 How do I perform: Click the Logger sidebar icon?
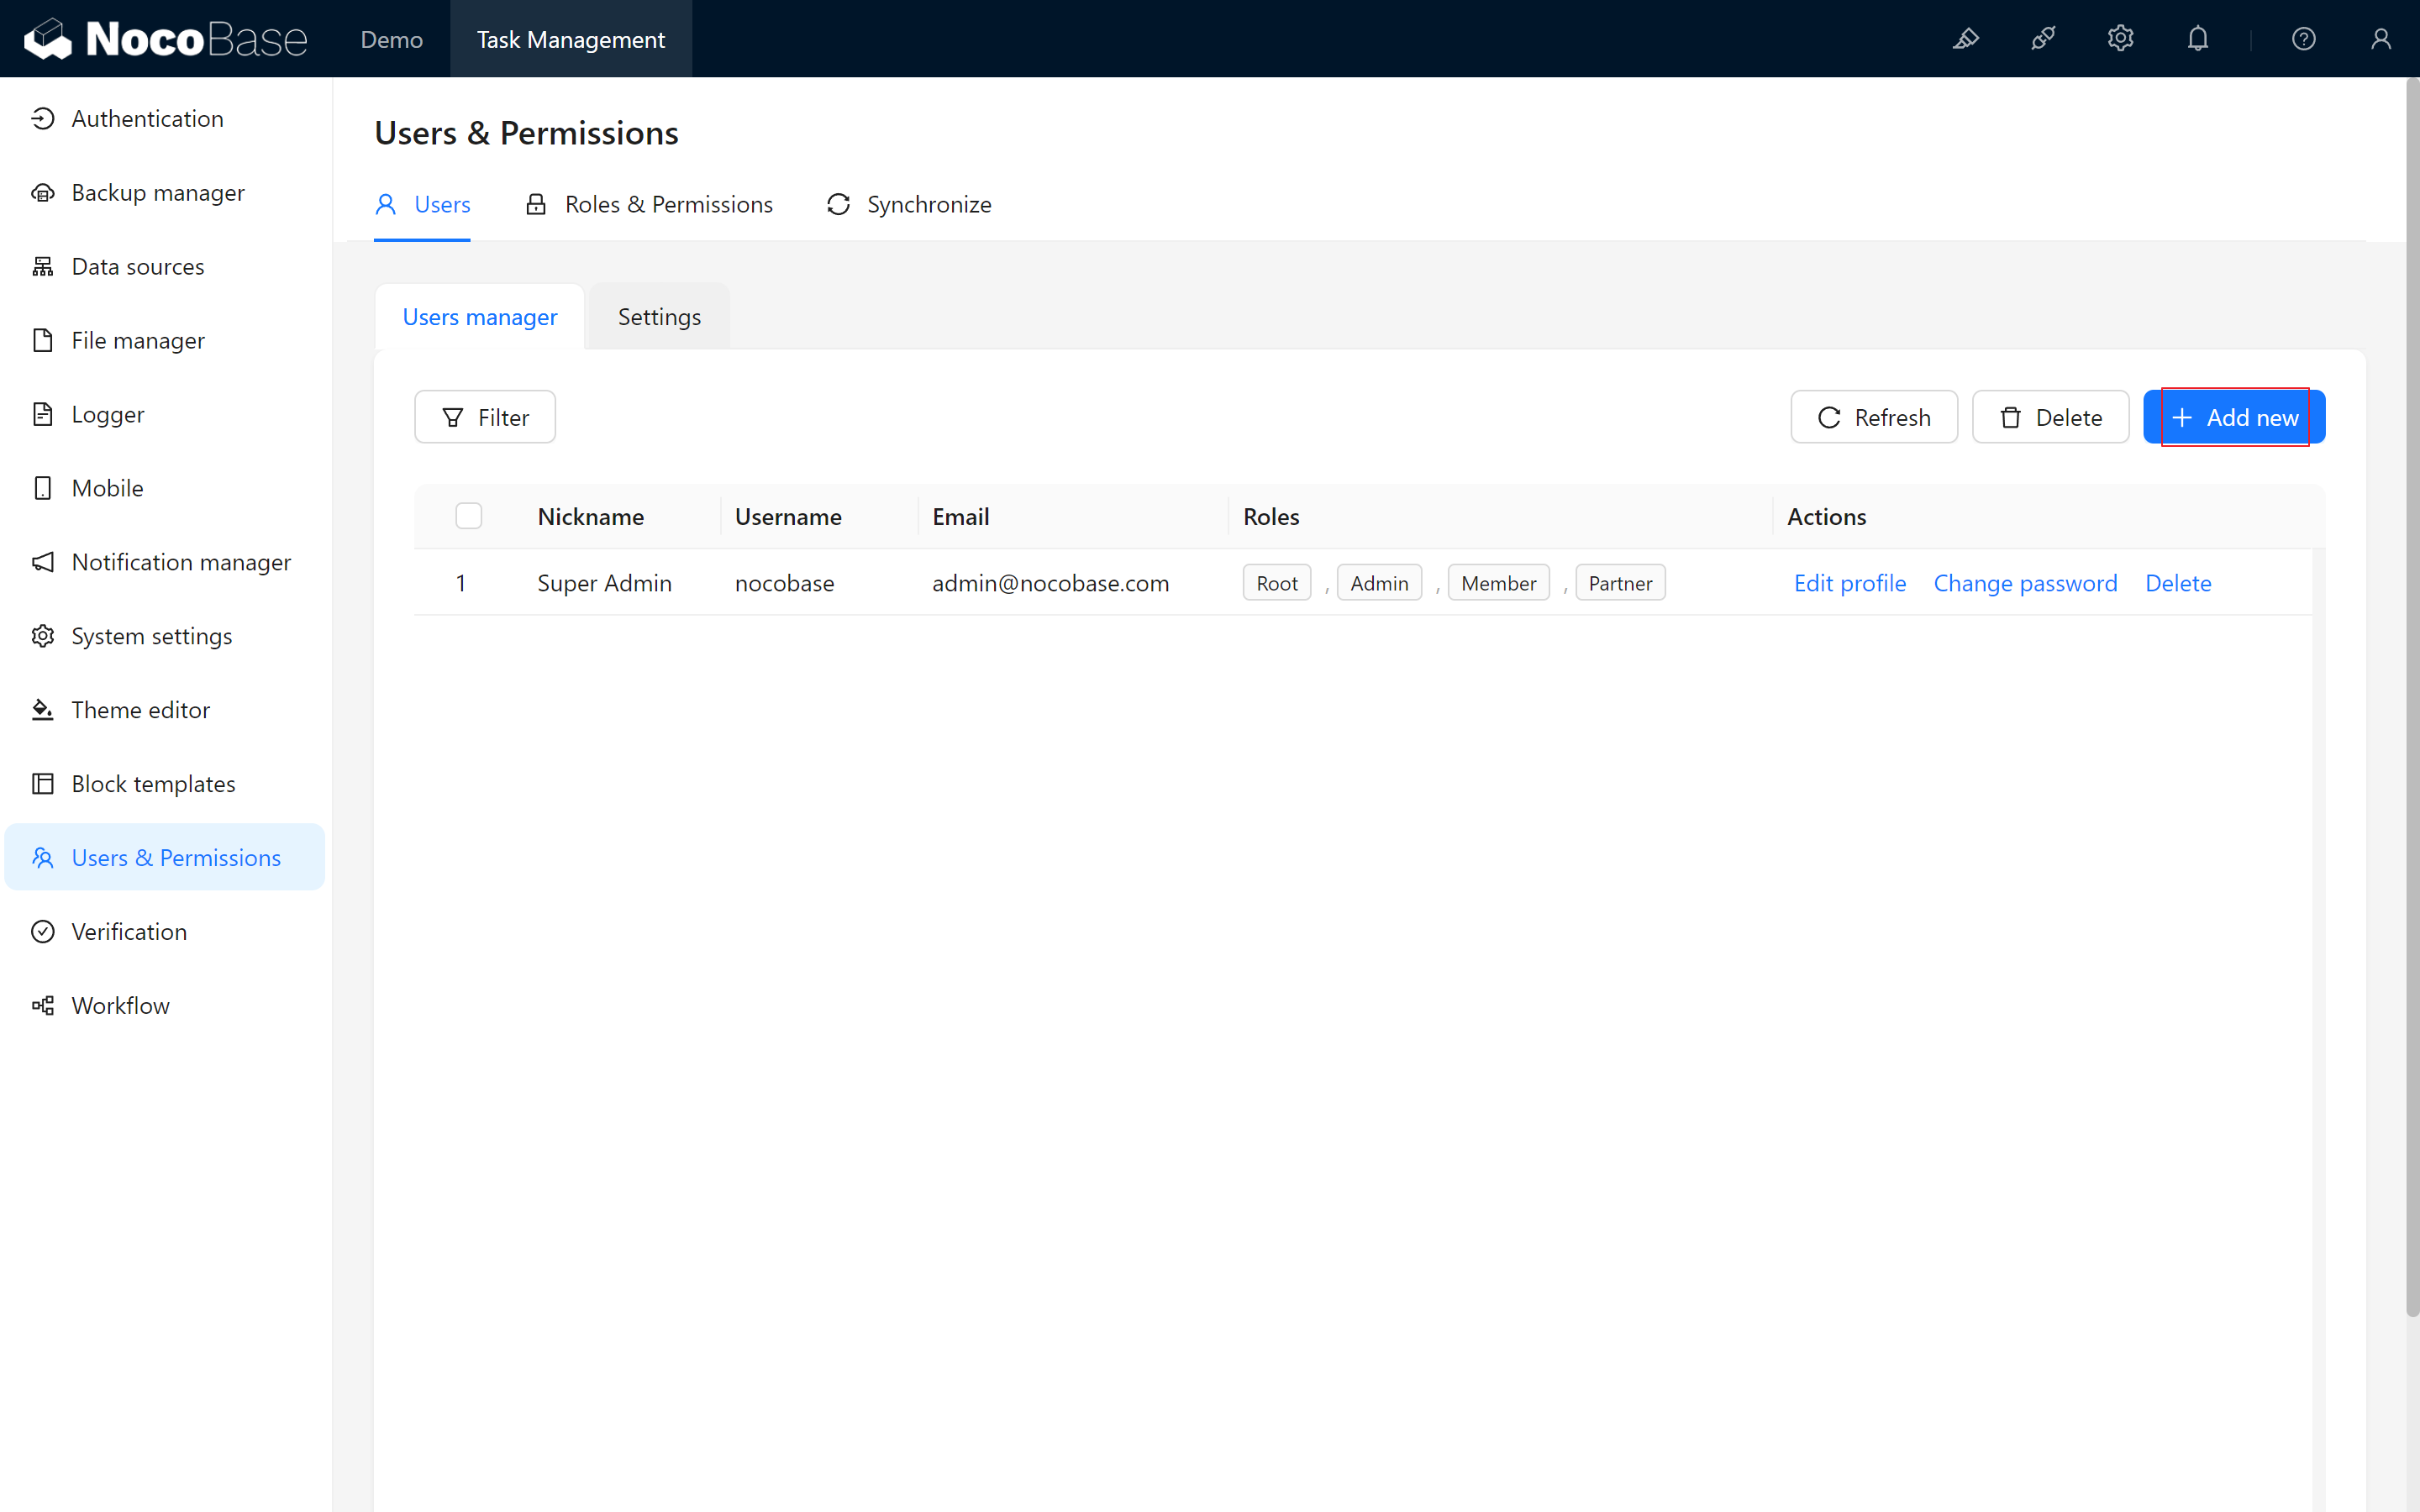coord(42,414)
